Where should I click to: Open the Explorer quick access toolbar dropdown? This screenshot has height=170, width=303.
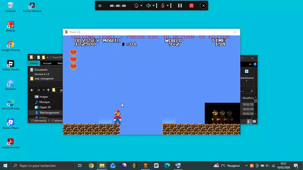coord(47,57)
